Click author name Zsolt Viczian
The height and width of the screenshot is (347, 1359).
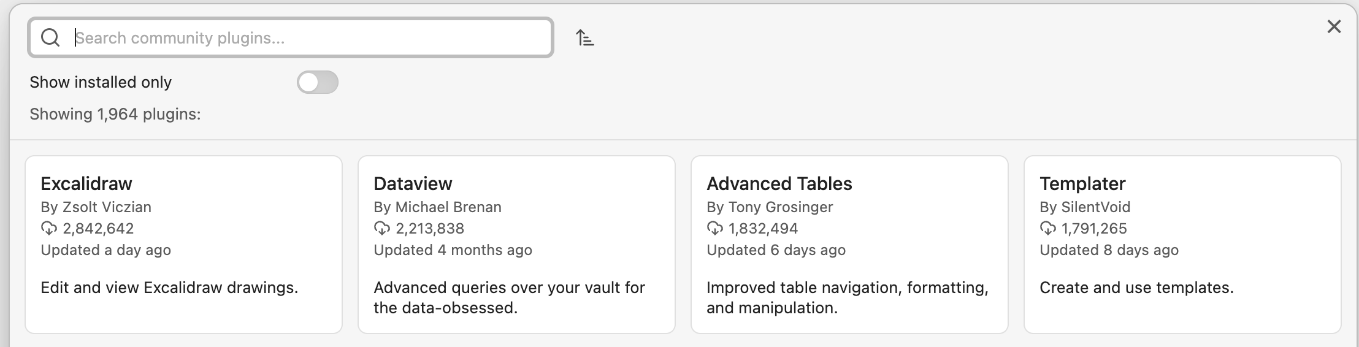pos(107,207)
